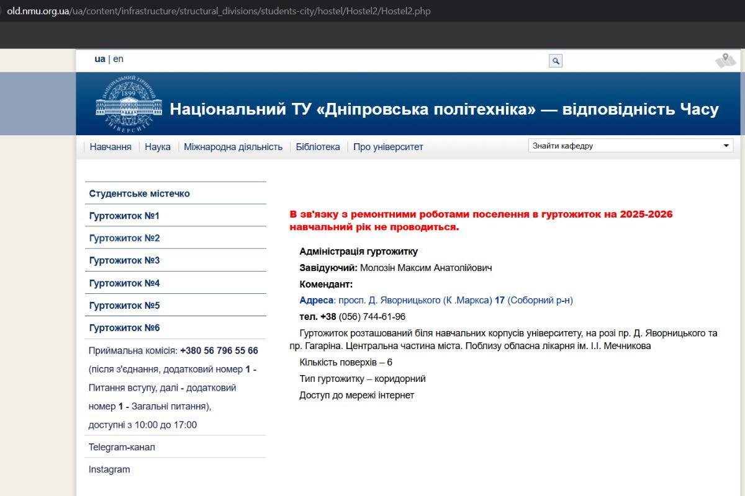
Task: Click the search magnifier icon
Action: (554, 60)
